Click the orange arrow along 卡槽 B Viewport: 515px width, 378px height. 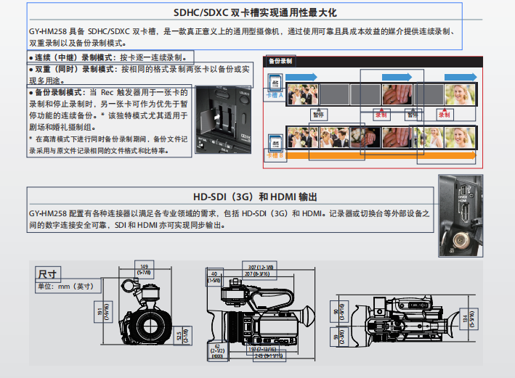click(x=381, y=155)
